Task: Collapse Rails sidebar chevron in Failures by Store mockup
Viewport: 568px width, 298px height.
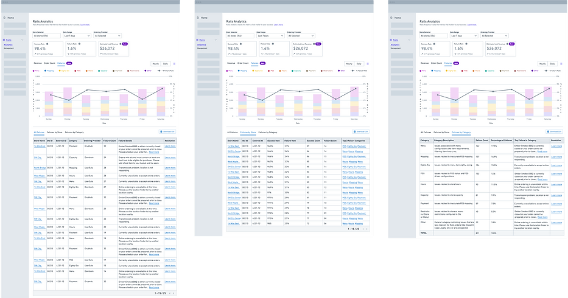Action: (x=216, y=40)
